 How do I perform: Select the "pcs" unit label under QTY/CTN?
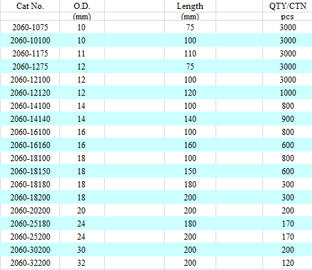287,17
